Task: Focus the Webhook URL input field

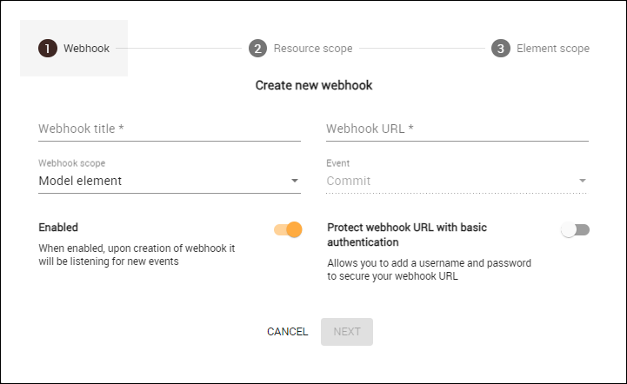Action: tap(457, 129)
